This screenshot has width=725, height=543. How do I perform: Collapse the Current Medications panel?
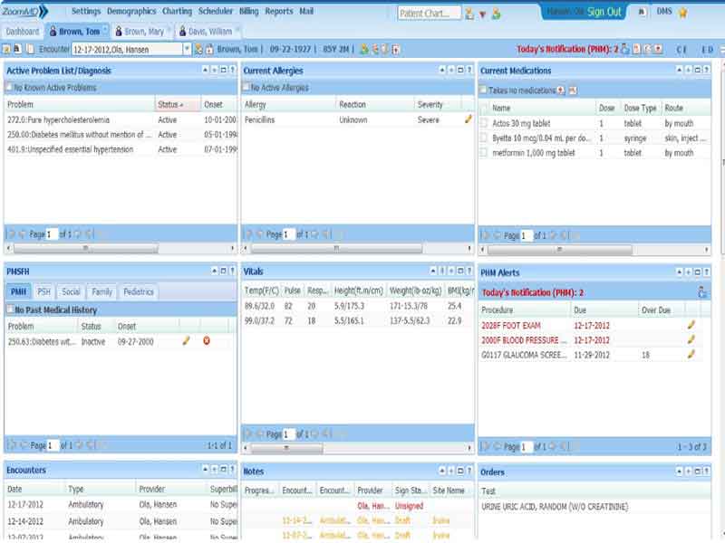(x=679, y=71)
